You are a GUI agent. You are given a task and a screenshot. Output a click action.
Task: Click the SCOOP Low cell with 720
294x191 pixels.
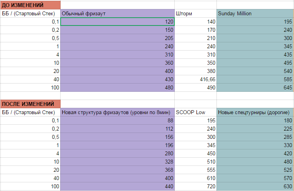point(195,186)
